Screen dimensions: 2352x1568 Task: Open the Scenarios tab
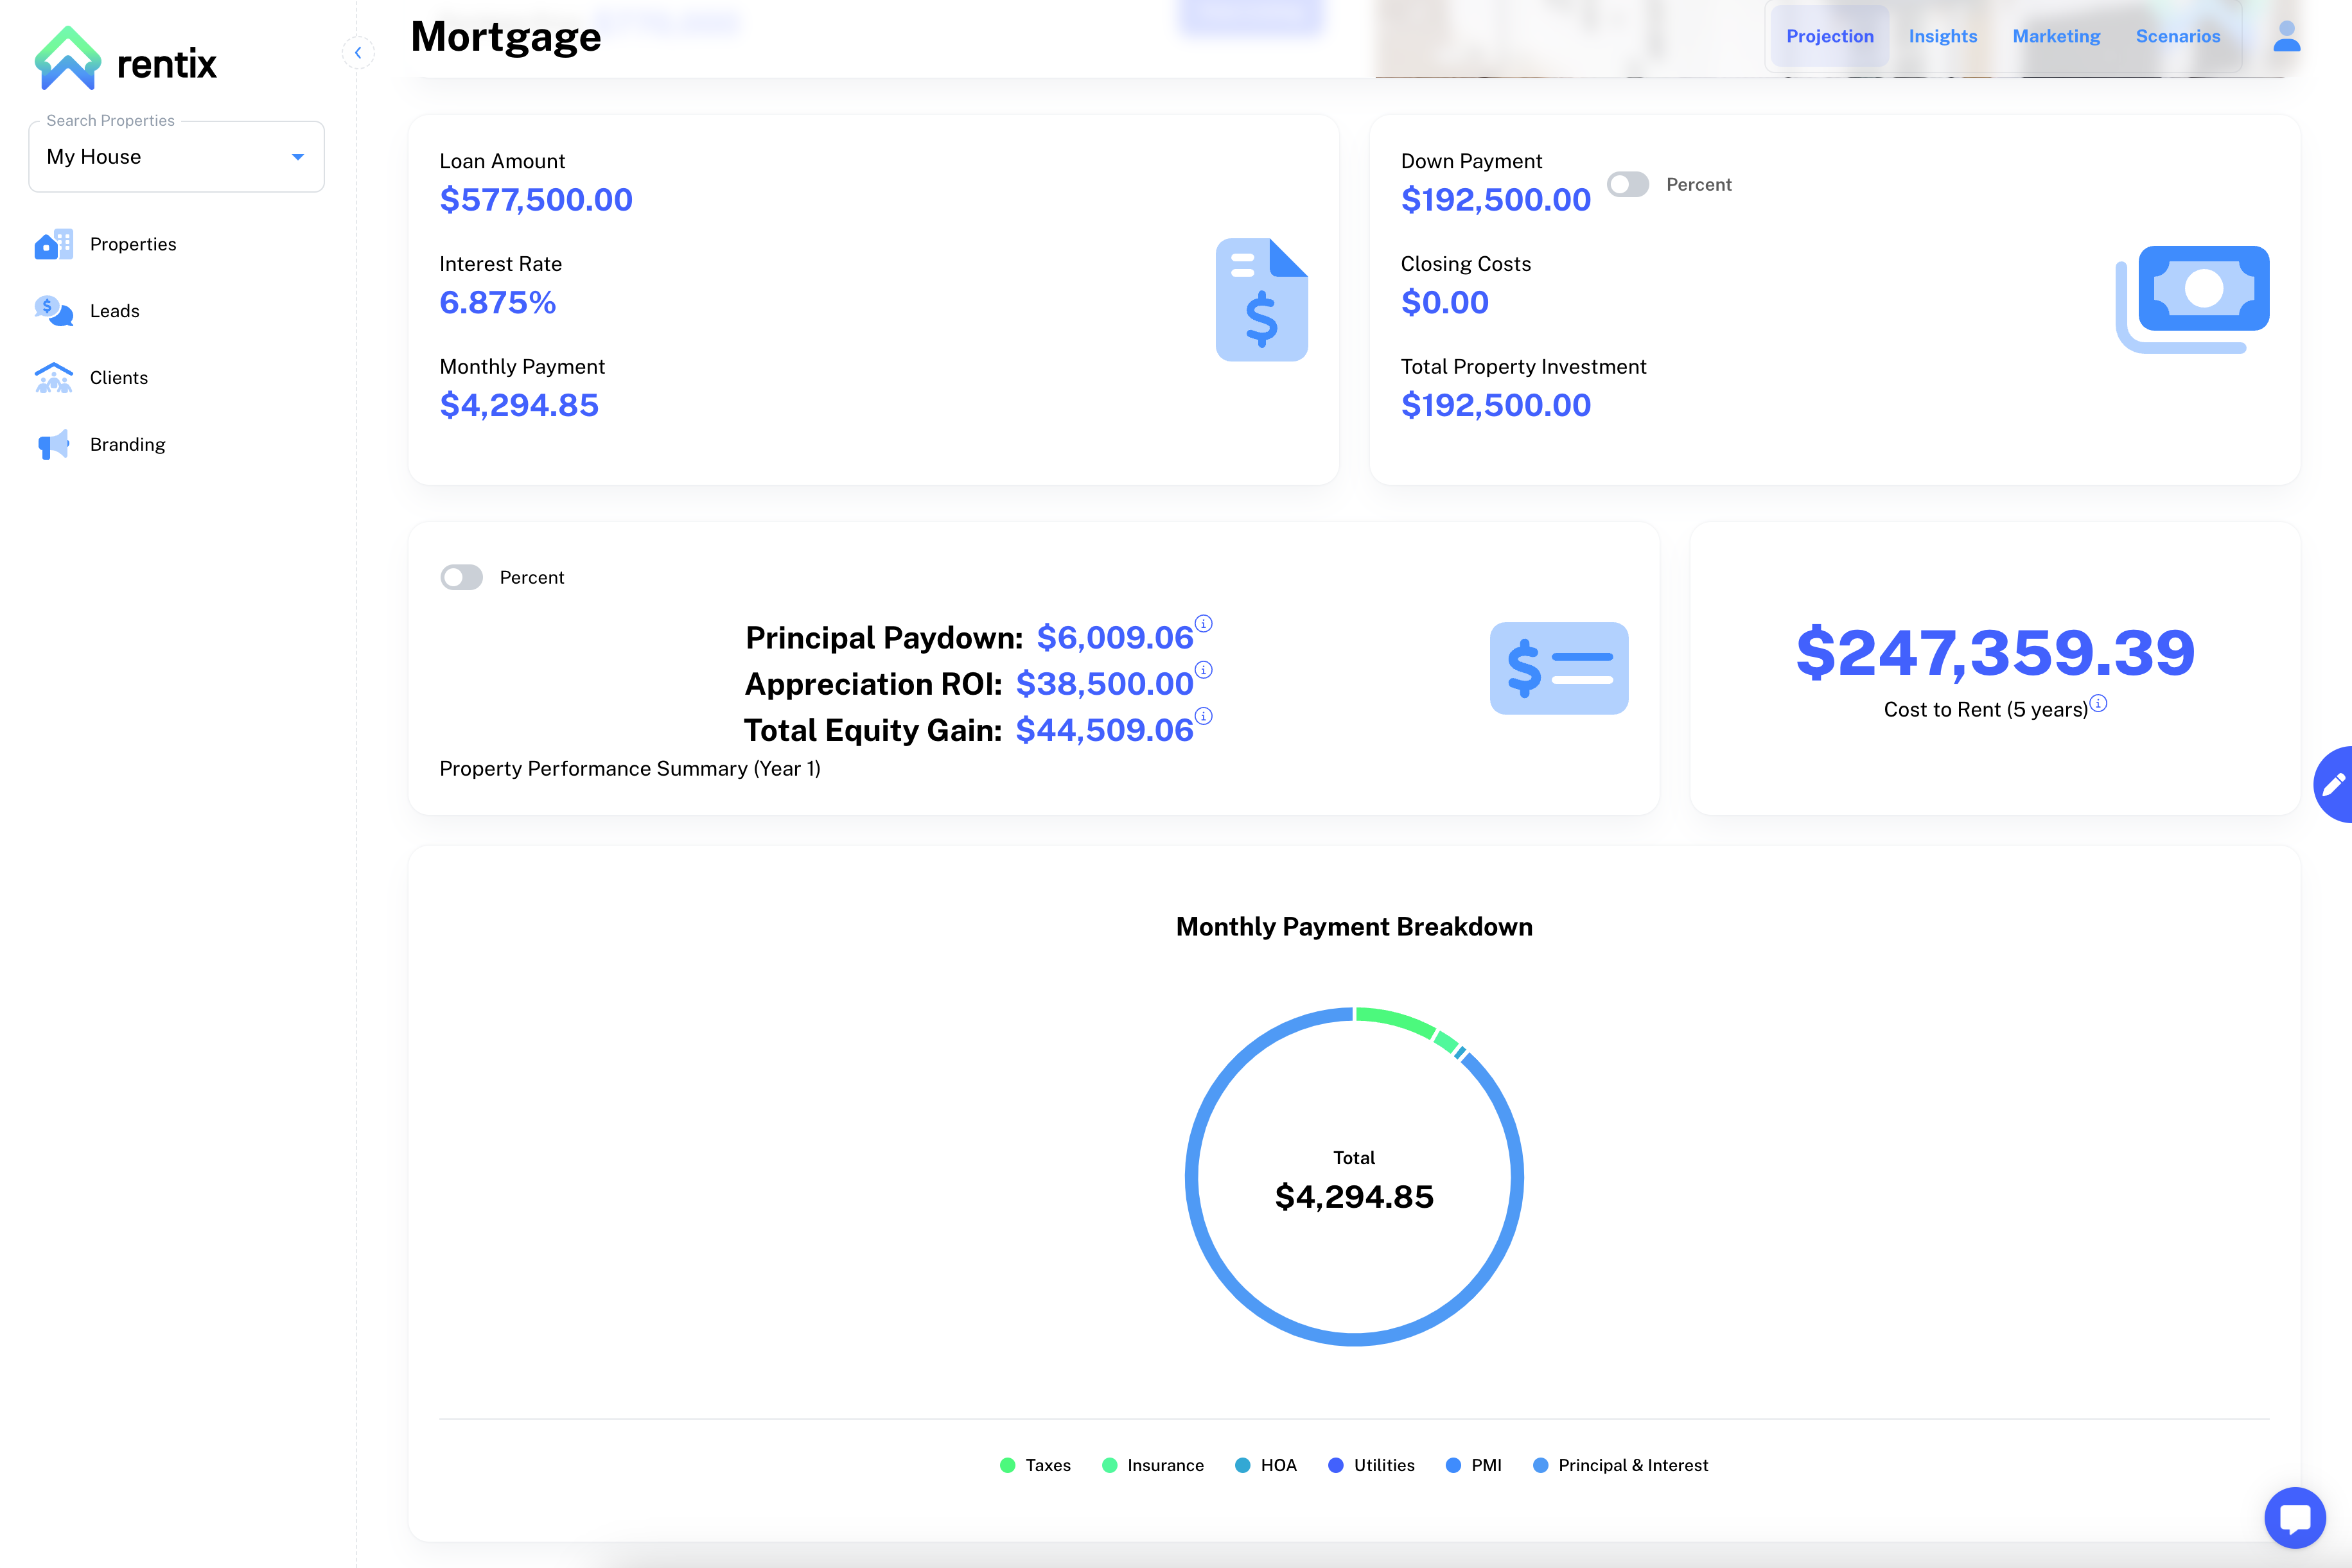(2177, 37)
